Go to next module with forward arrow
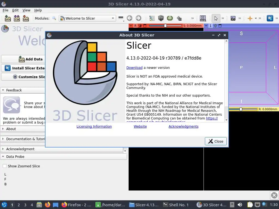This screenshot has height=209, width=279. (x=138, y=18)
